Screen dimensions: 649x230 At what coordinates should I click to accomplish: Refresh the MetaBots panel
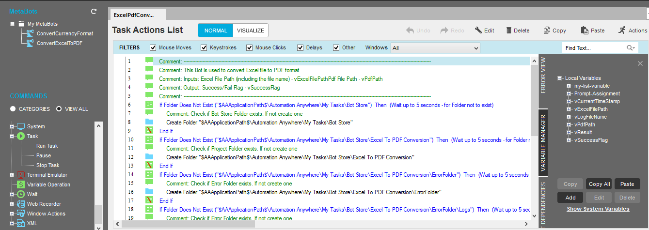[x=94, y=11]
